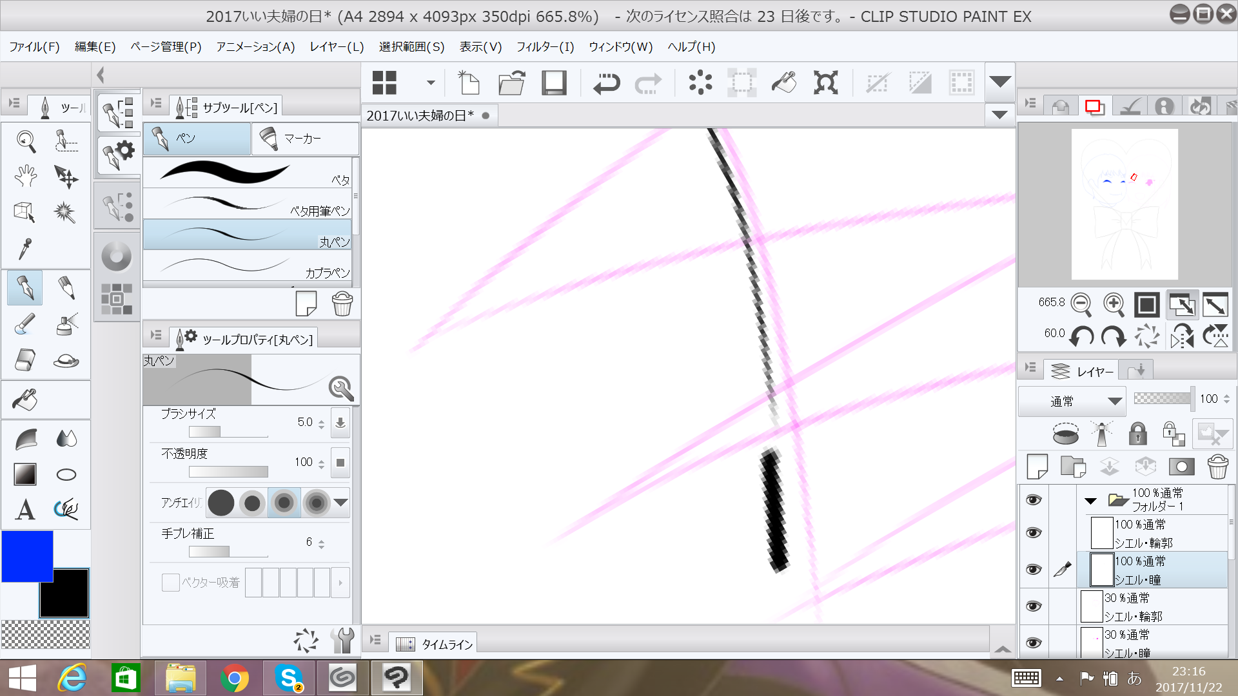Click the undo arrow in the toolbar
The height and width of the screenshot is (696, 1238).
(606, 83)
